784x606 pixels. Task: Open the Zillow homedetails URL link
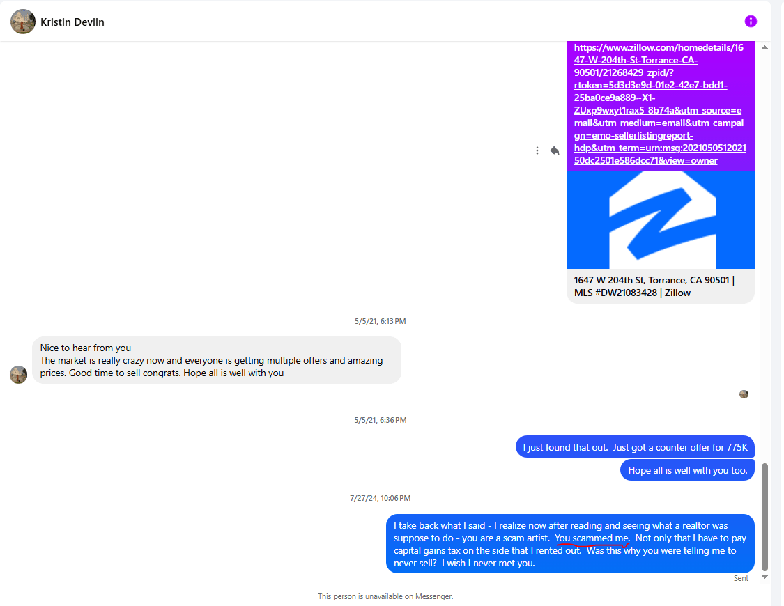pos(659,104)
